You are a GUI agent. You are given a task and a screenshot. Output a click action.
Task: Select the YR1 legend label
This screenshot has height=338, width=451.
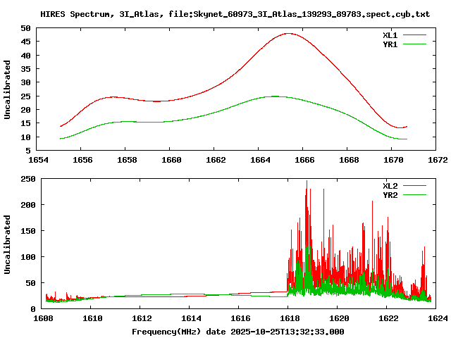point(390,44)
